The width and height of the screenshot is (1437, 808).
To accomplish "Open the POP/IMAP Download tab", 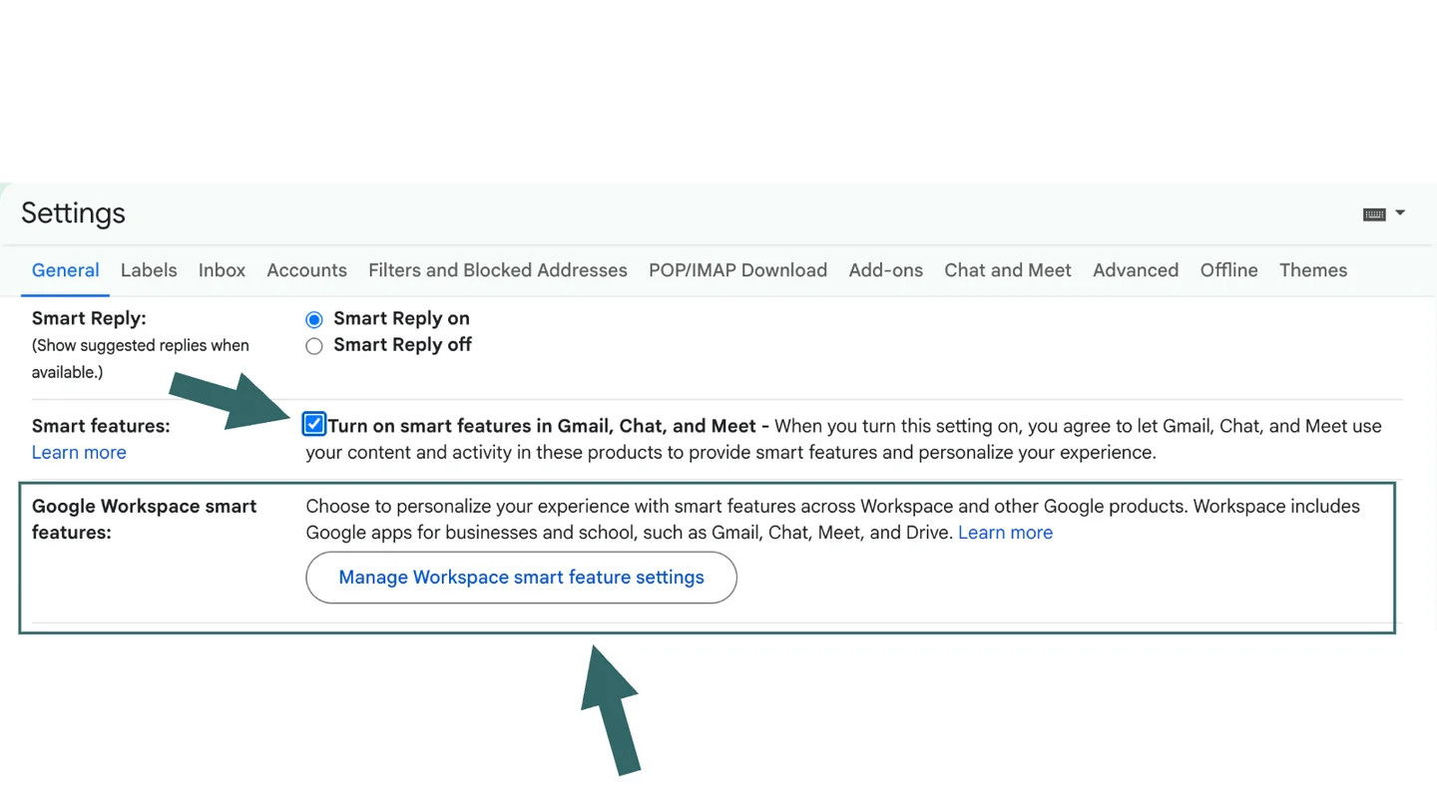I will pos(737,270).
